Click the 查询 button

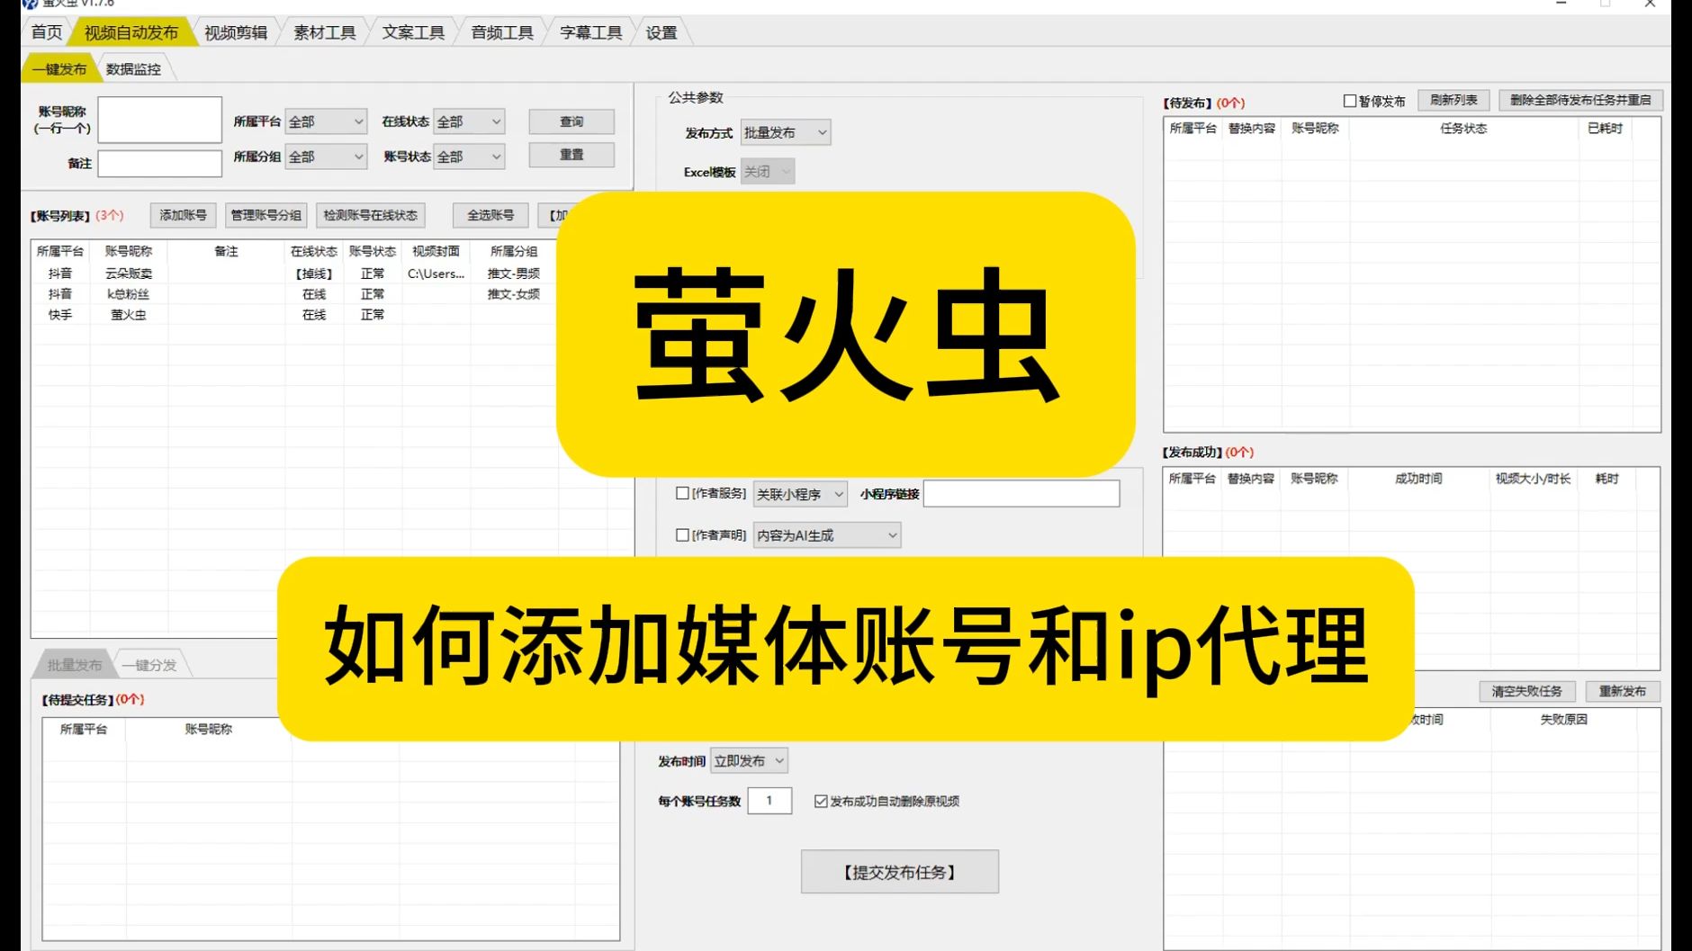pos(571,121)
